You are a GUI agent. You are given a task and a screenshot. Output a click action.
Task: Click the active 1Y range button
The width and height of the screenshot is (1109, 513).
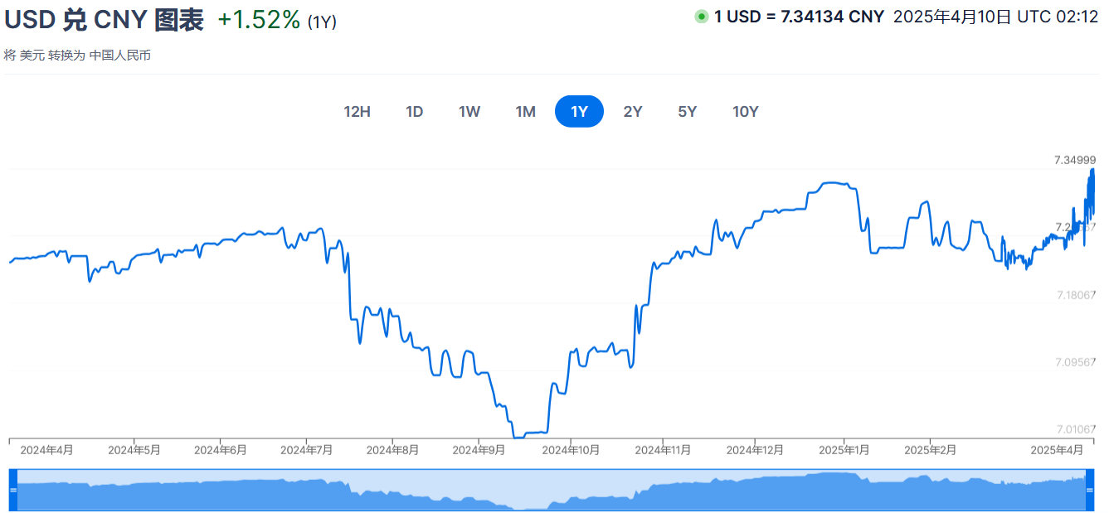coord(579,112)
